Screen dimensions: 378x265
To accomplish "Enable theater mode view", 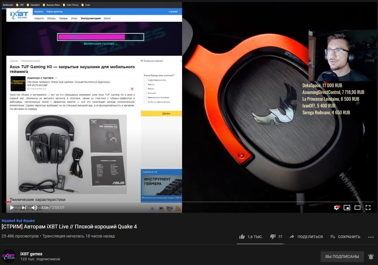I will [357, 208].
